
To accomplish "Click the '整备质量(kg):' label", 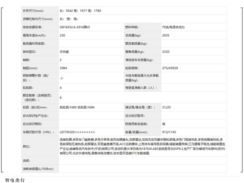I will pos(135,52).
